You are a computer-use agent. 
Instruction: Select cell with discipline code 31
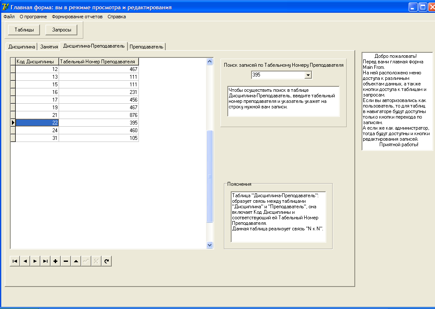pyautogui.click(x=37, y=138)
